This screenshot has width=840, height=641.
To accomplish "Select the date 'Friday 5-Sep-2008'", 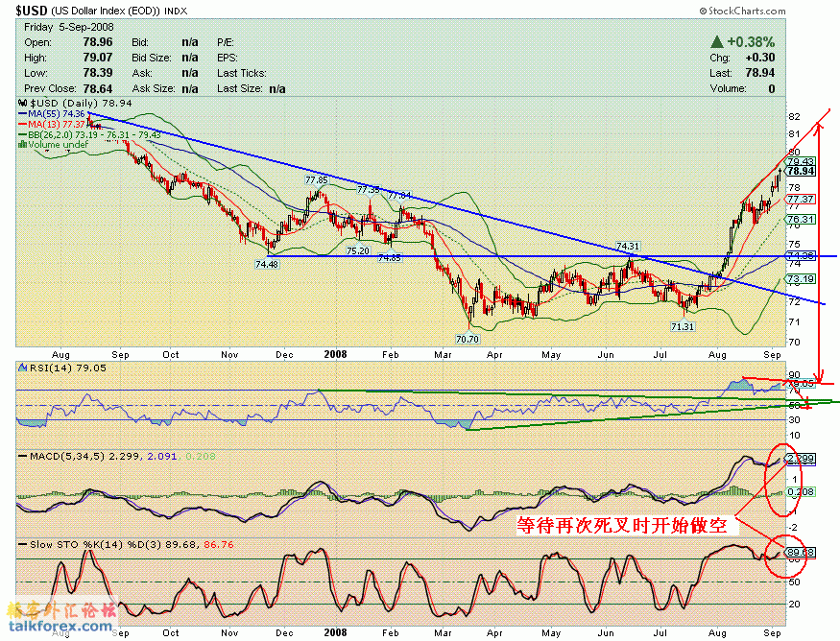I will tap(69, 27).
